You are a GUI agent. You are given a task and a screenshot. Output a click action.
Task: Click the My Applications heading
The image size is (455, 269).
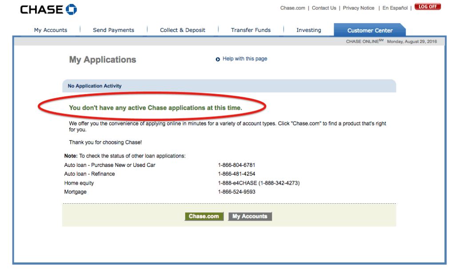103,60
